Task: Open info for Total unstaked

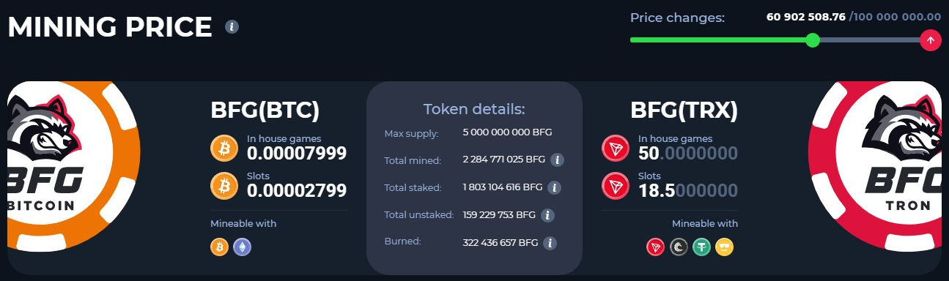Action: click(x=547, y=215)
